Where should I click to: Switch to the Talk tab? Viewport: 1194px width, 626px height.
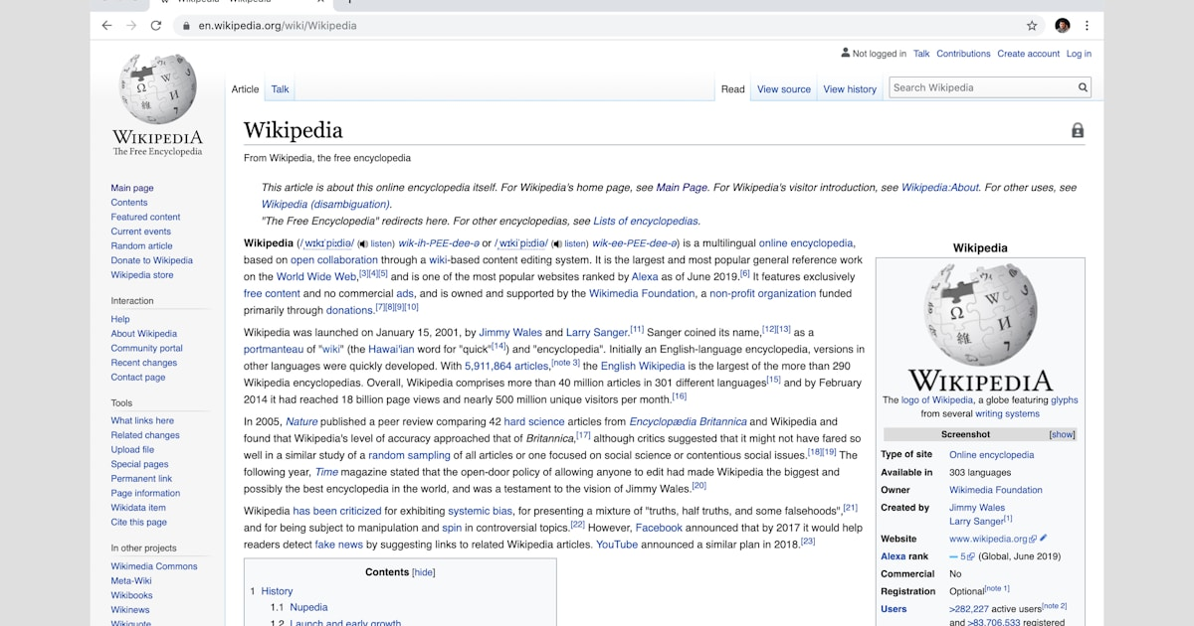[x=280, y=89]
